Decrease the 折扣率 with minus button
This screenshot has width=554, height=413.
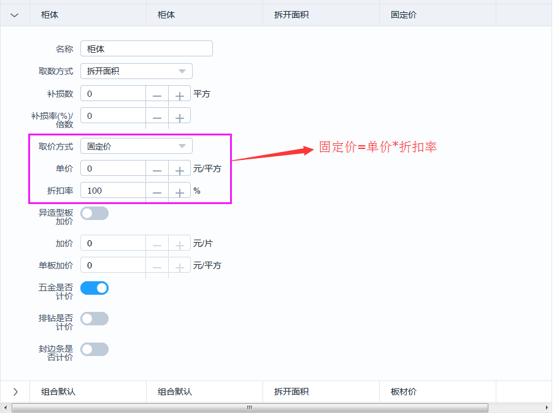point(157,191)
